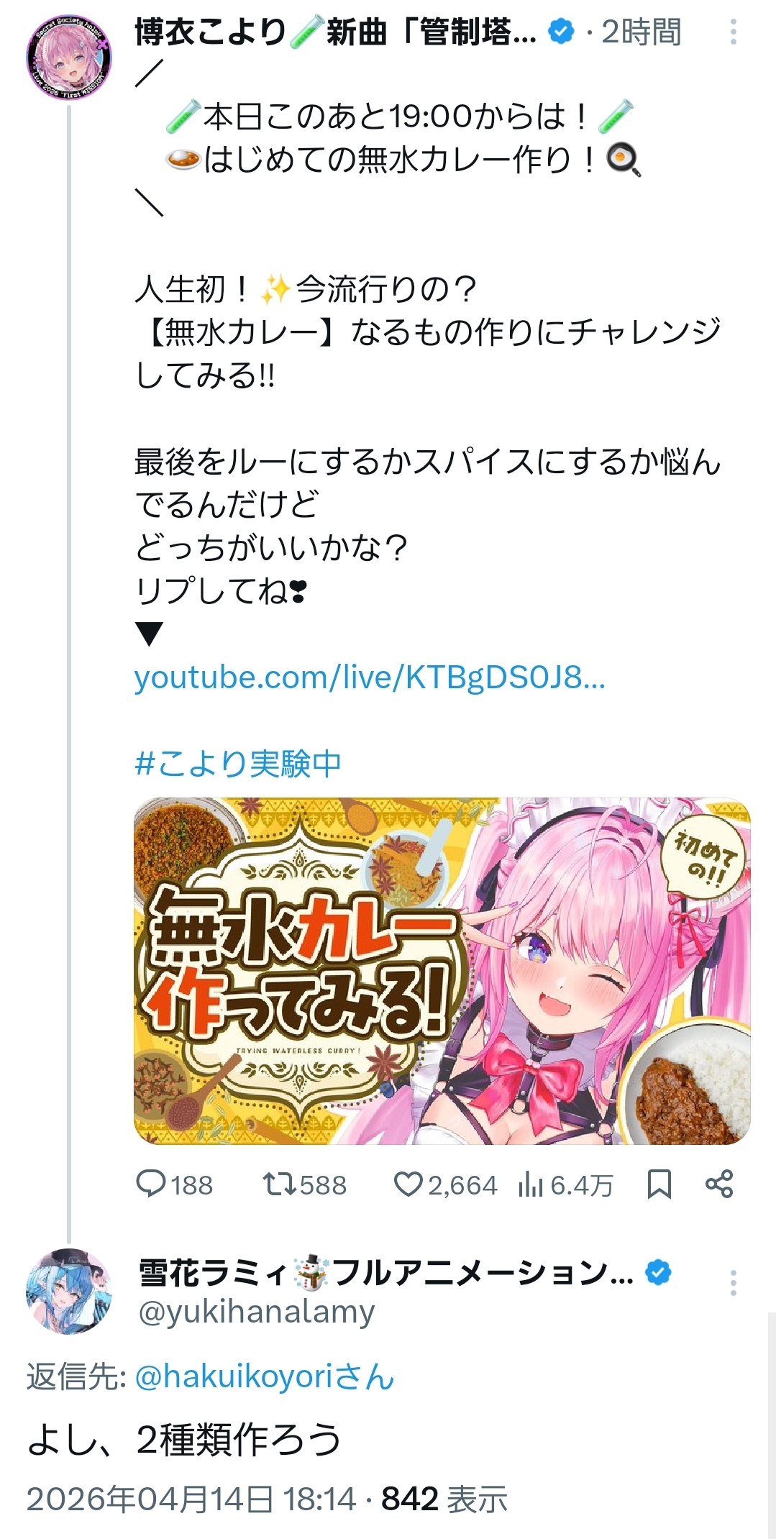Bookmark the curry stream post

[x=659, y=1184]
